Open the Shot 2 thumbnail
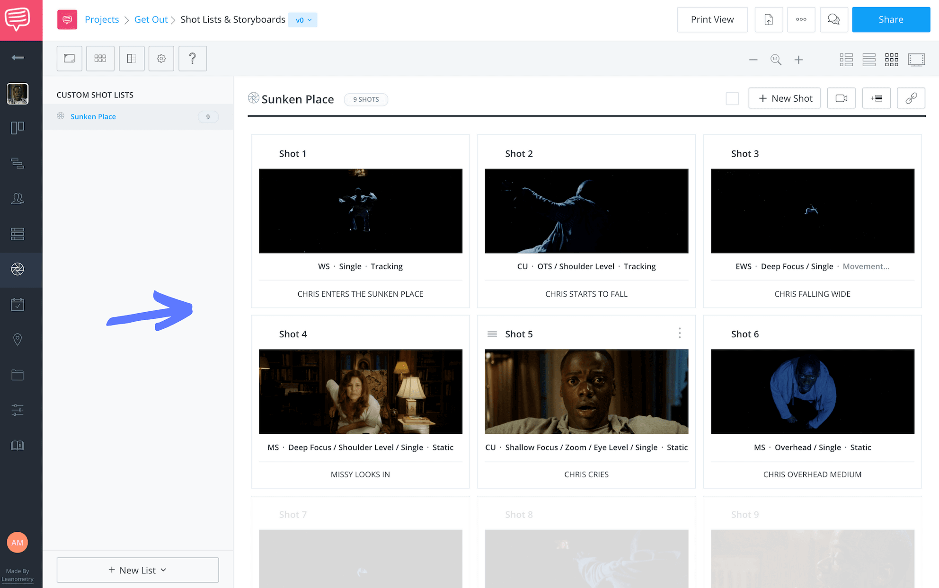 pos(587,211)
